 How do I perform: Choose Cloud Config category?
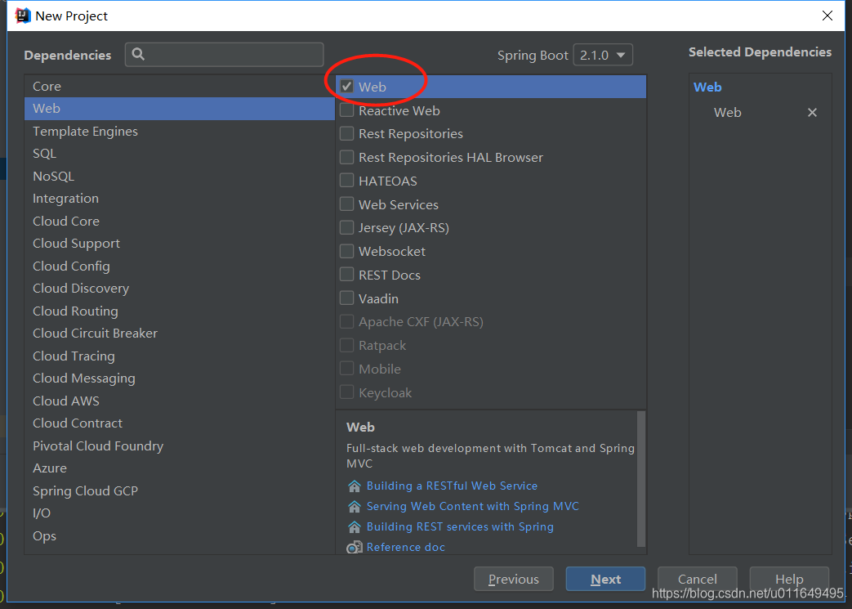click(x=180, y=266)
